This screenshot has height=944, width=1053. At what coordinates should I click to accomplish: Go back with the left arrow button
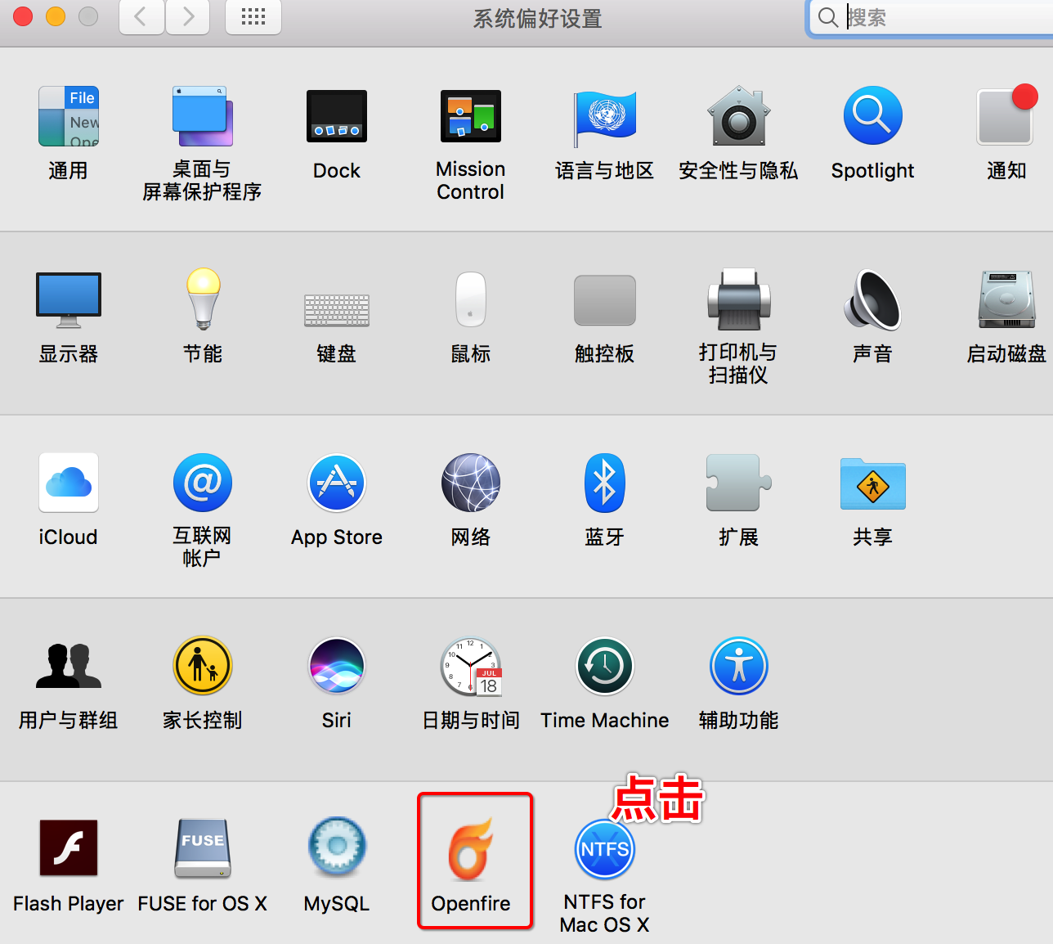[141, 16]
